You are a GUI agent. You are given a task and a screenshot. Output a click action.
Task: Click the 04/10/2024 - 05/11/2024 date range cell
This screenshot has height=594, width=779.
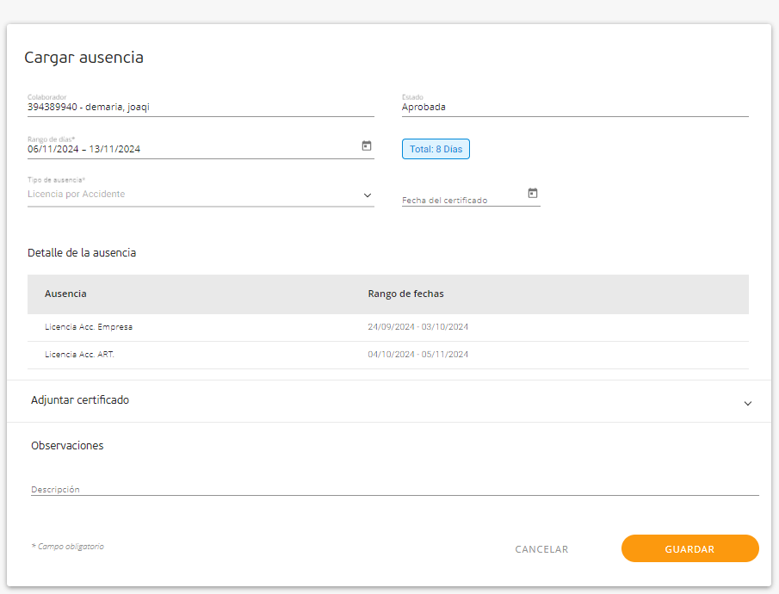pos(419,355)
